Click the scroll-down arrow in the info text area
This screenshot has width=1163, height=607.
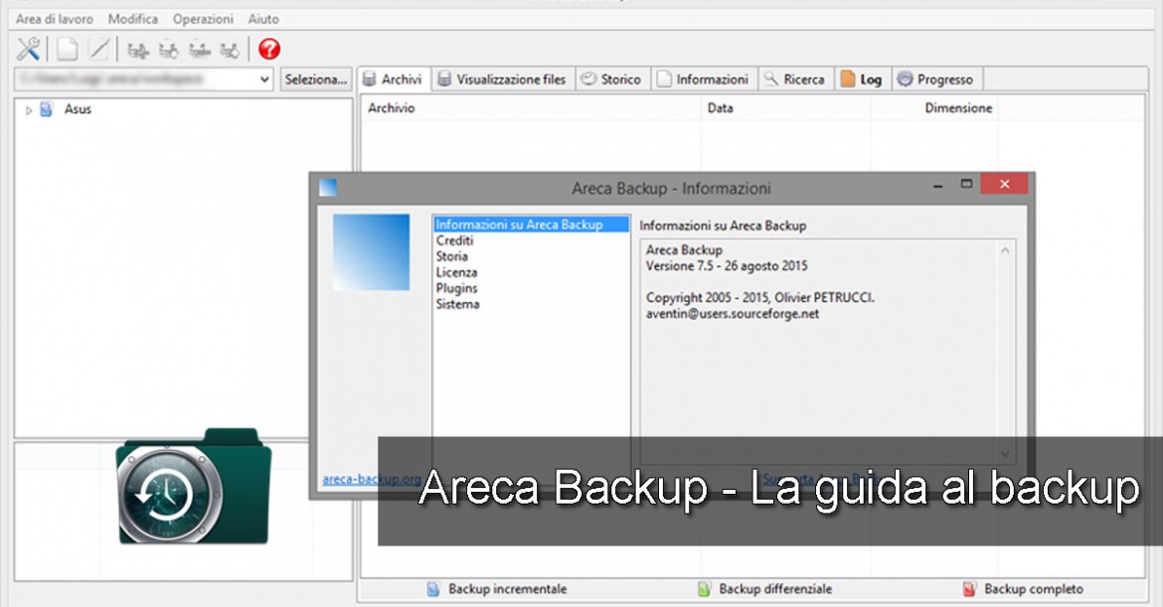[1005, 454]
